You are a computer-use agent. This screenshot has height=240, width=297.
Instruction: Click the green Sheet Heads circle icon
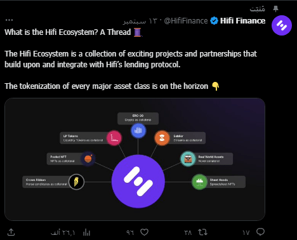[x=199, y=182]
